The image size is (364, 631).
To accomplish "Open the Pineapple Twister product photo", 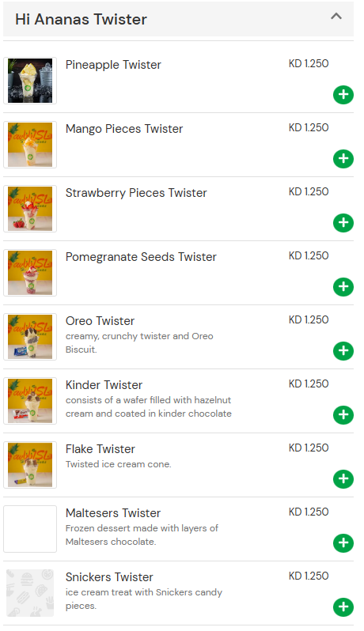I will pyautogui.click(x=30, y=81).
